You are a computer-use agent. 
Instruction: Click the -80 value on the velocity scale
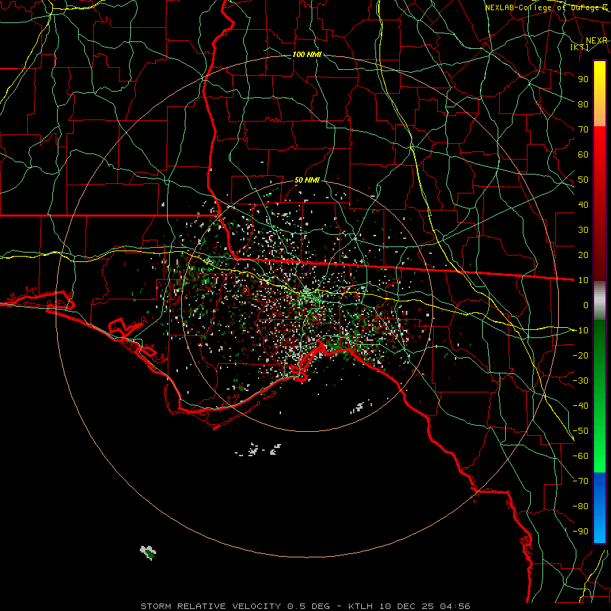point(580,506)
